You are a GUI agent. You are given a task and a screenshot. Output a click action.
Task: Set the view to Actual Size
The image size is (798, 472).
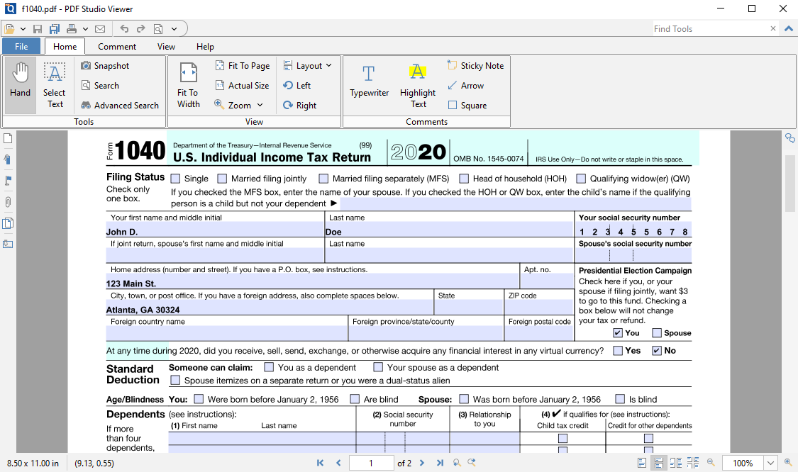[242, 86]
